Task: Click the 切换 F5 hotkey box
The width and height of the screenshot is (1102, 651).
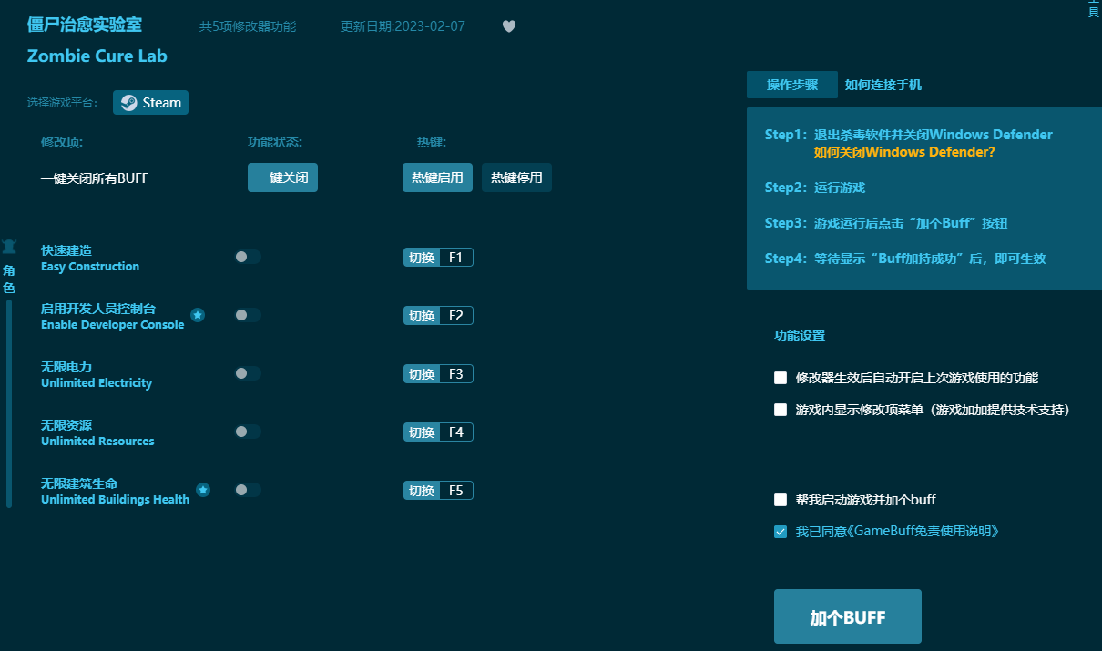Action: pos(438,491)
